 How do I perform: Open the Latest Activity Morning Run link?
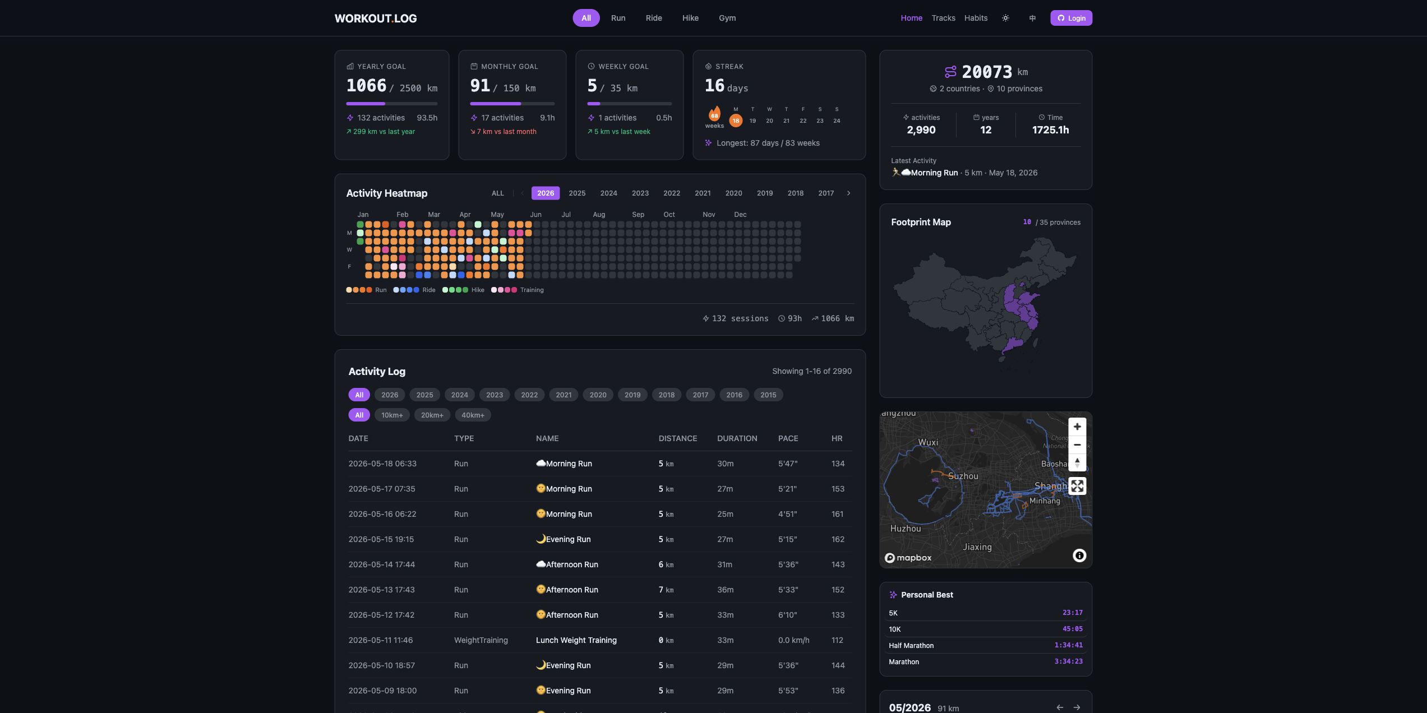click(x=934, y=173)
